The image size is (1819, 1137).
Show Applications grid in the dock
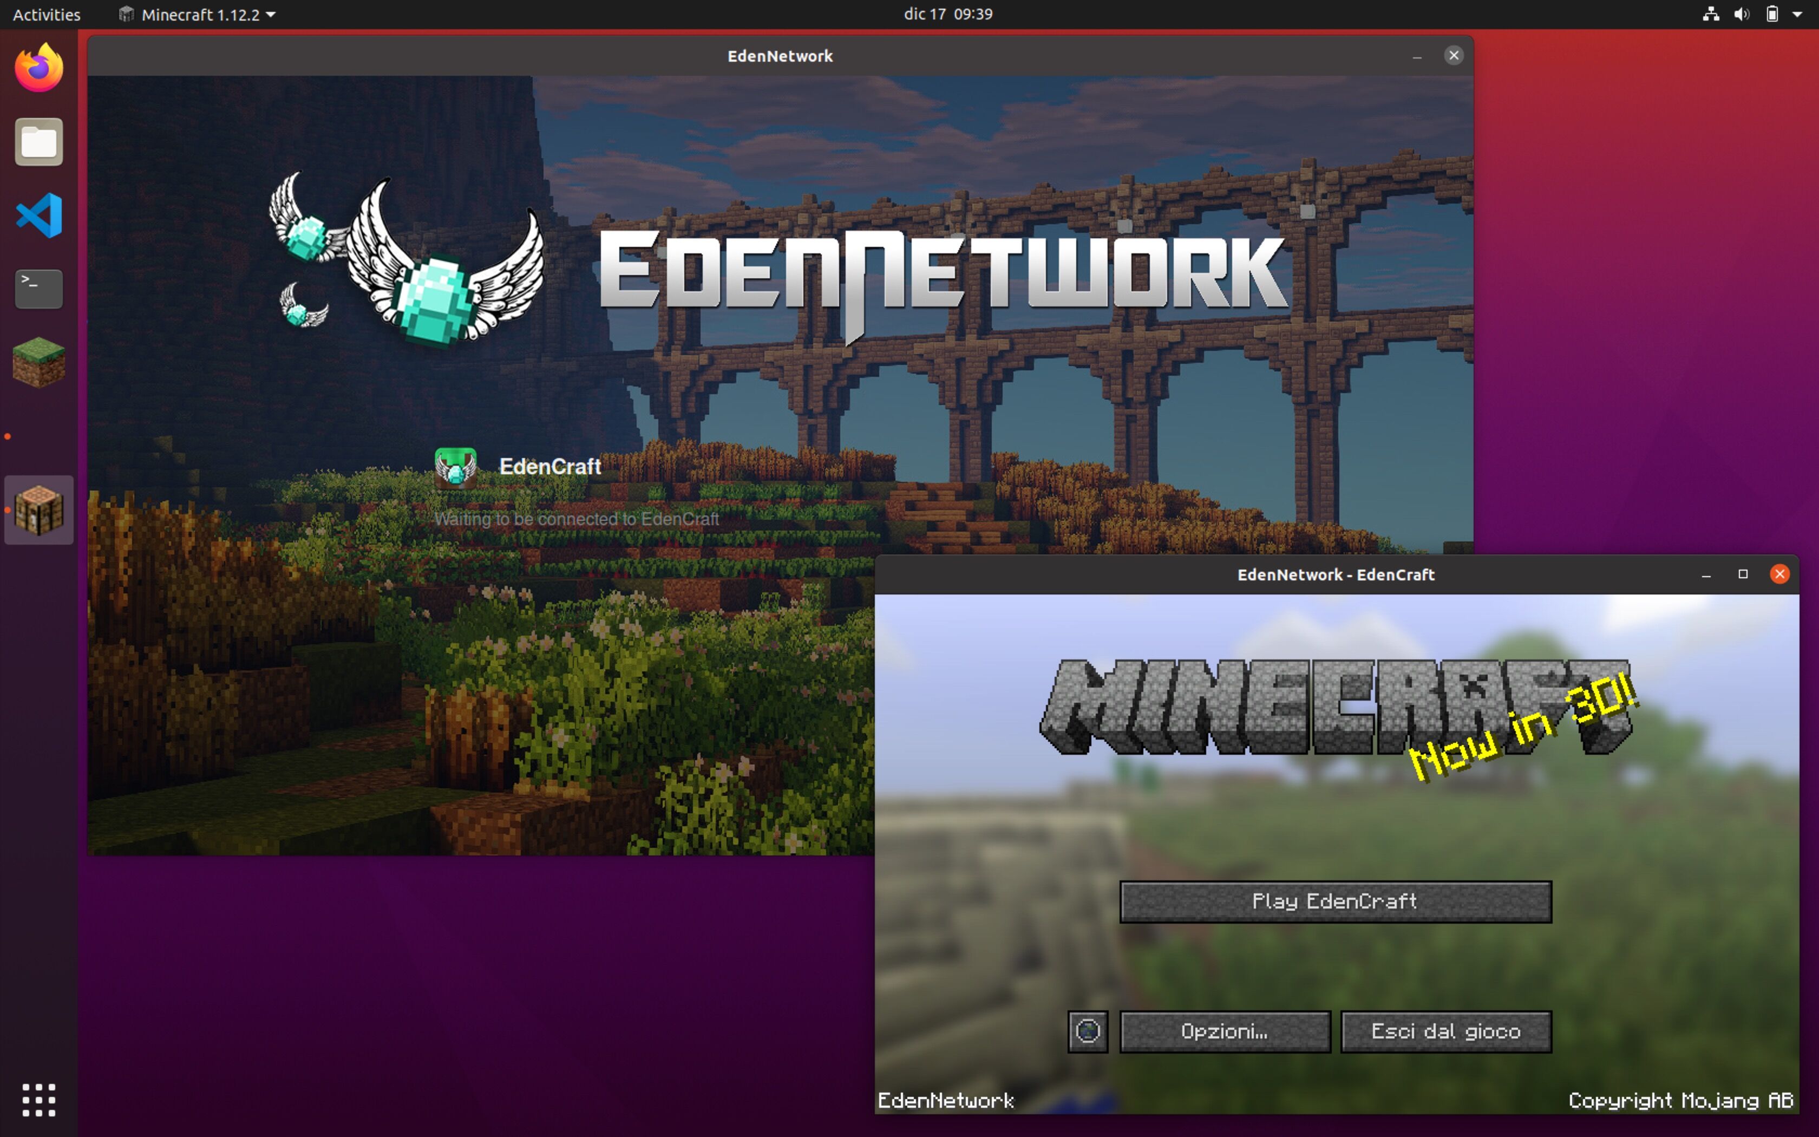[x=39, y=1100]
